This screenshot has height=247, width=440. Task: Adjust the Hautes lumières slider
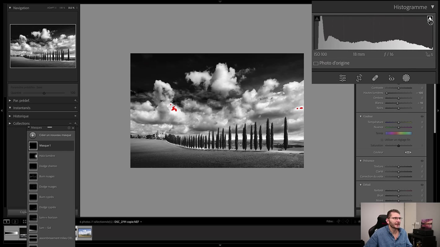click(x=399, y=93)
